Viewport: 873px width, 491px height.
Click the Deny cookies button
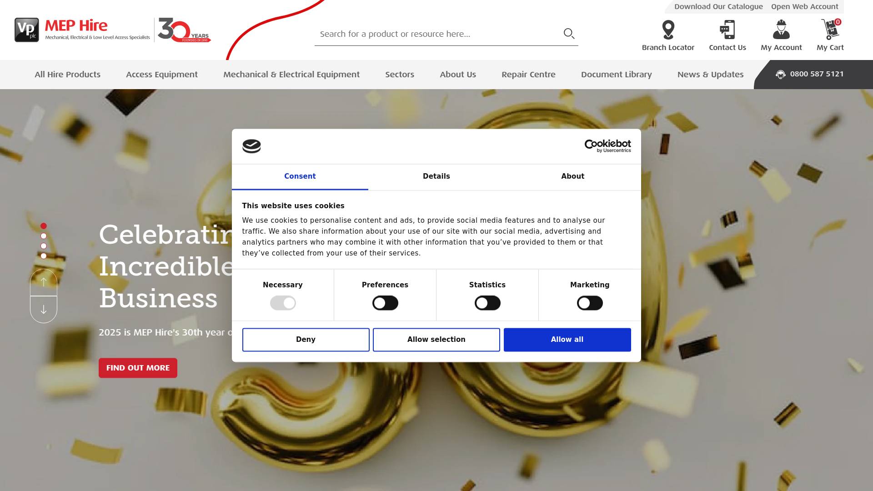[306, 340]
